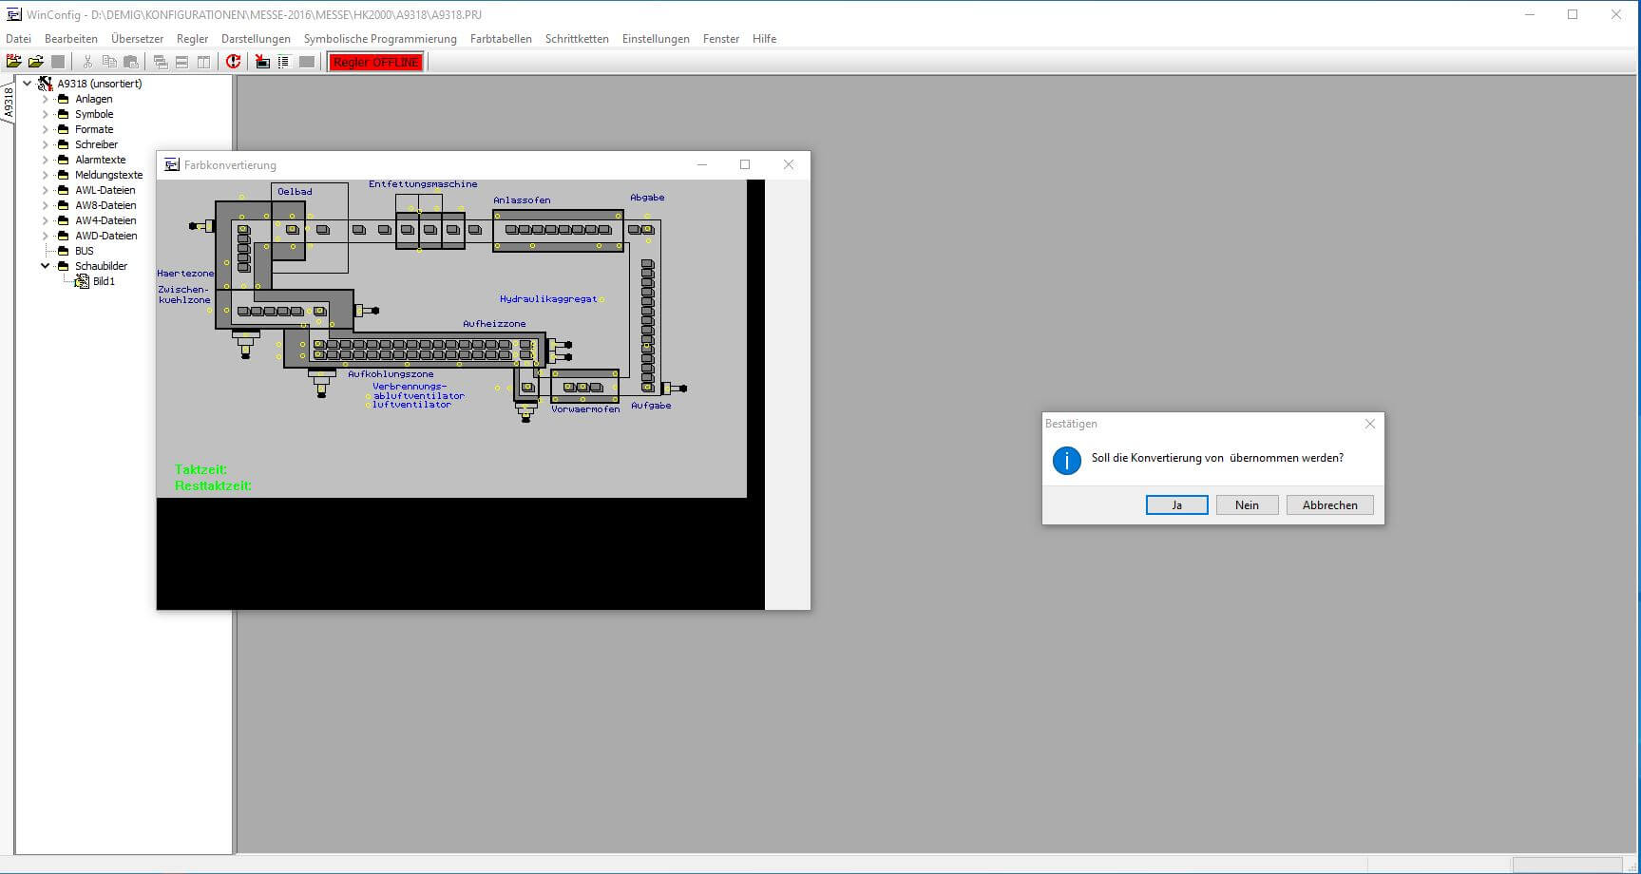1641x874 pixels.
Task: Click Ja in the Bestätigen dialog
Action: click(1176, 505)
